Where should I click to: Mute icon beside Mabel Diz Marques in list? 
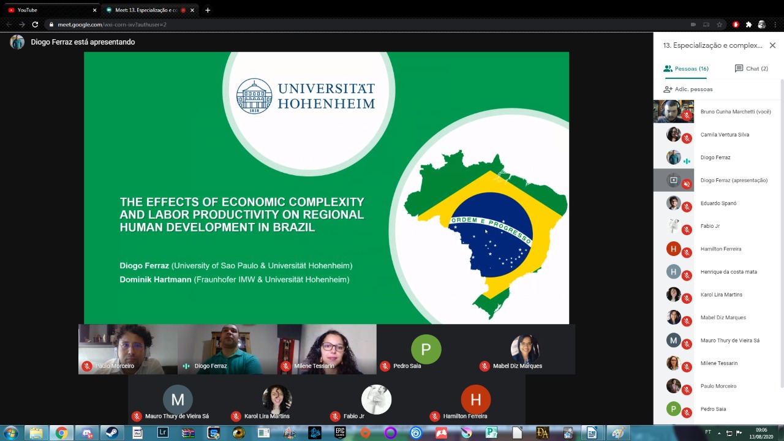(687, 321)
